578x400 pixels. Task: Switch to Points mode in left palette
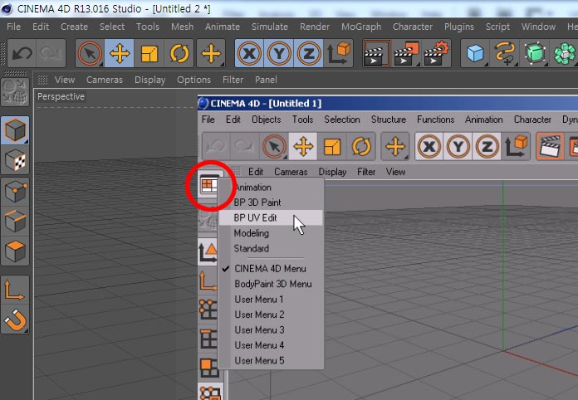[x=15, y=192]
